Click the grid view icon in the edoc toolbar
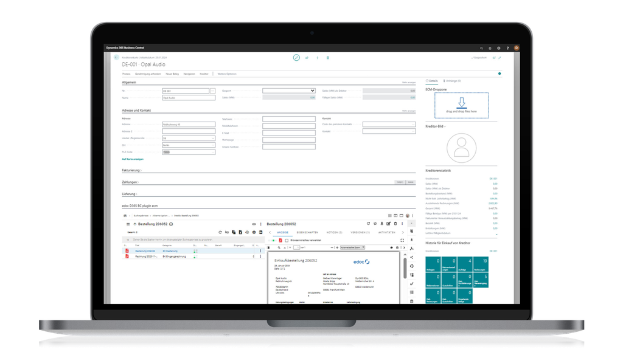 [x=390, y=216]
